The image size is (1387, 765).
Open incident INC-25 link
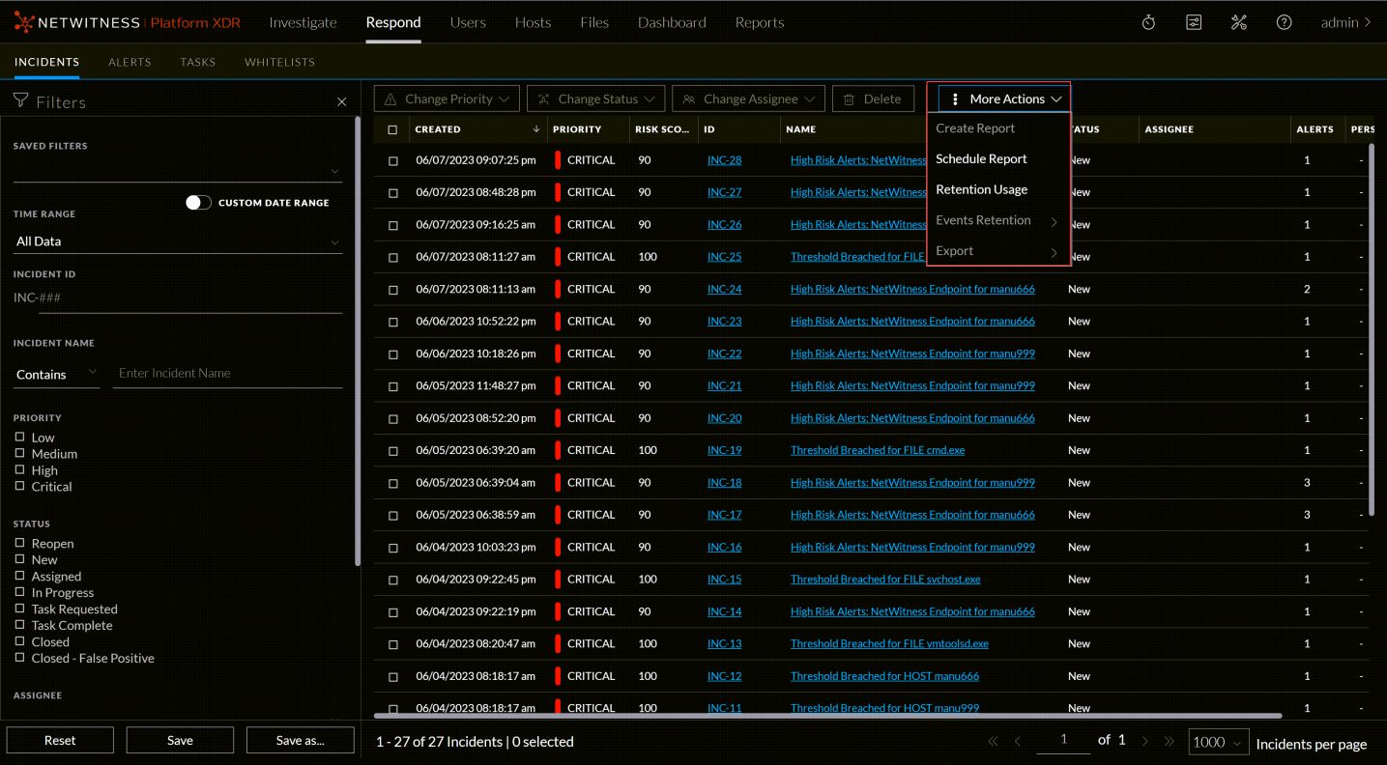724,256
